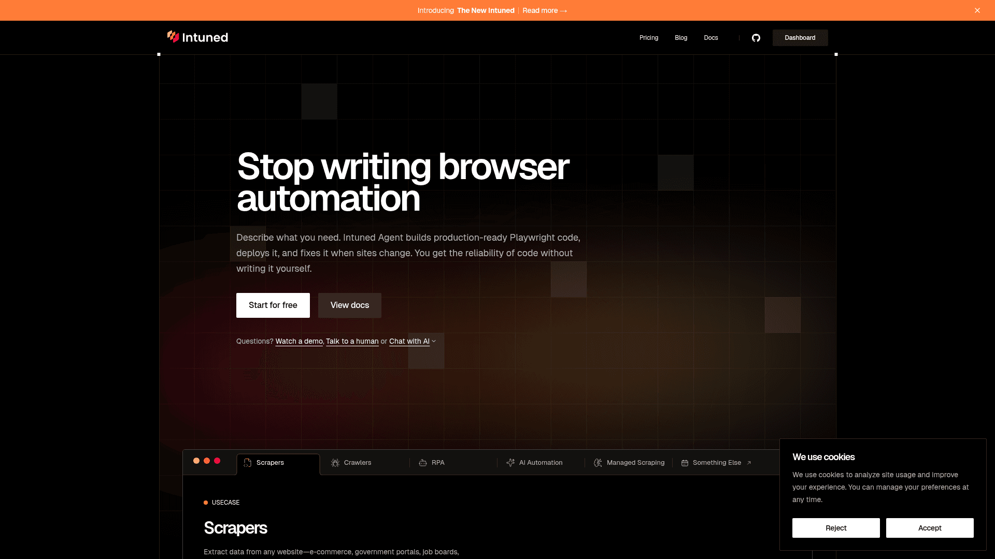This screenshot has height=559, width=995.
Task: Reject cookies in the consent popup
Action: [836, 528]
